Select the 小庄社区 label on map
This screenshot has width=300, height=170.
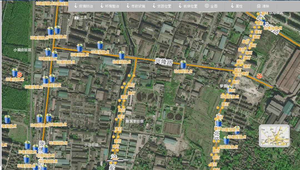(92, 145)
